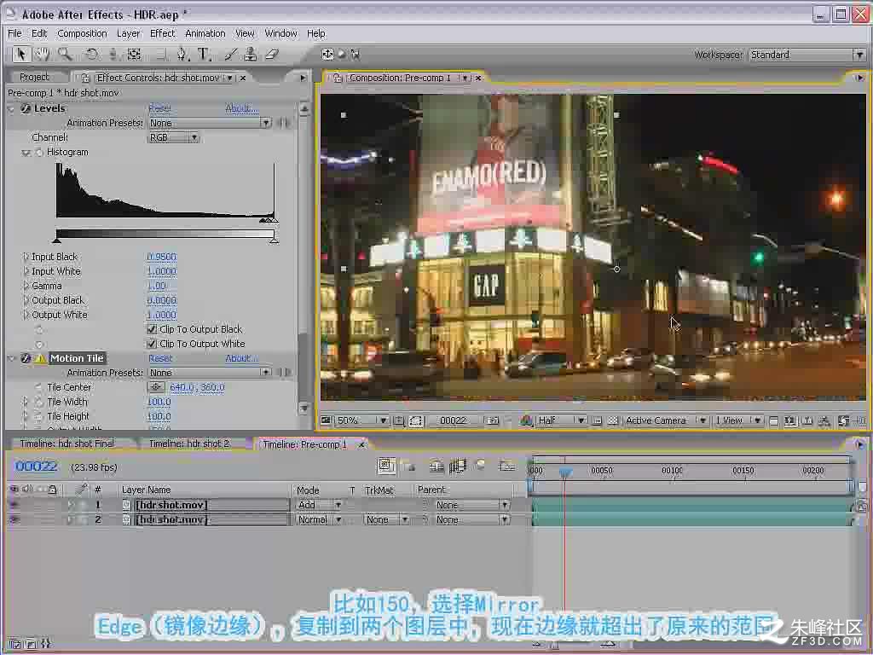Click the Choose Grid and Guide options icon
Viewport: 873px width, 655px height.
click(x=399, y=421)
